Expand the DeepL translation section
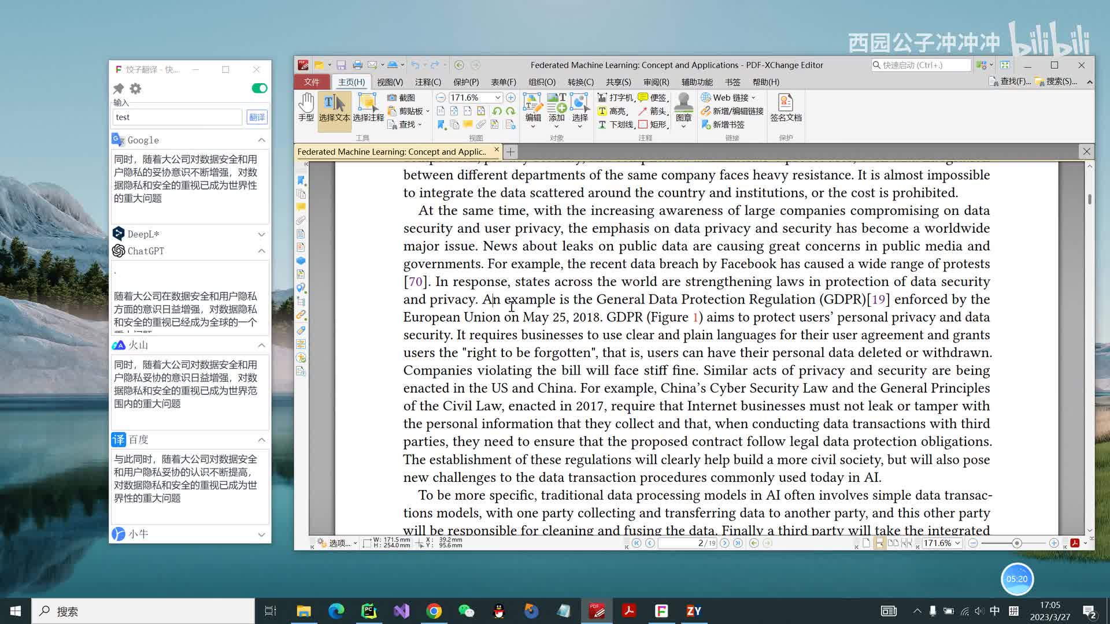1110x624 pixels. [x=261, y=234]
